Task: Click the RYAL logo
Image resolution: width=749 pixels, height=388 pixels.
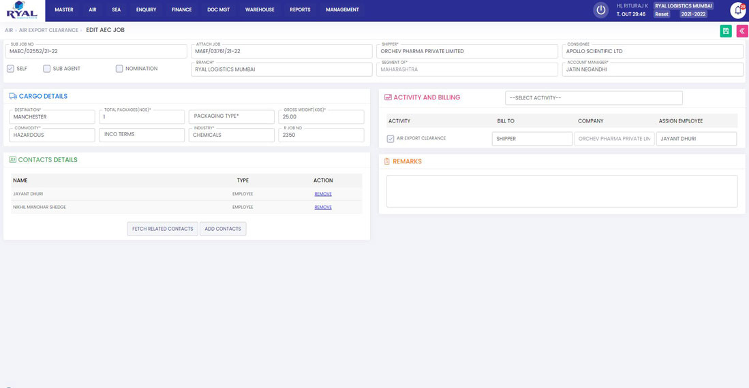Action: coord(22,10)
